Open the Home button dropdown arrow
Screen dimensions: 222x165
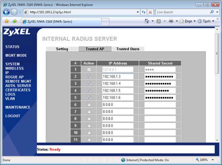tap(153, 21)
